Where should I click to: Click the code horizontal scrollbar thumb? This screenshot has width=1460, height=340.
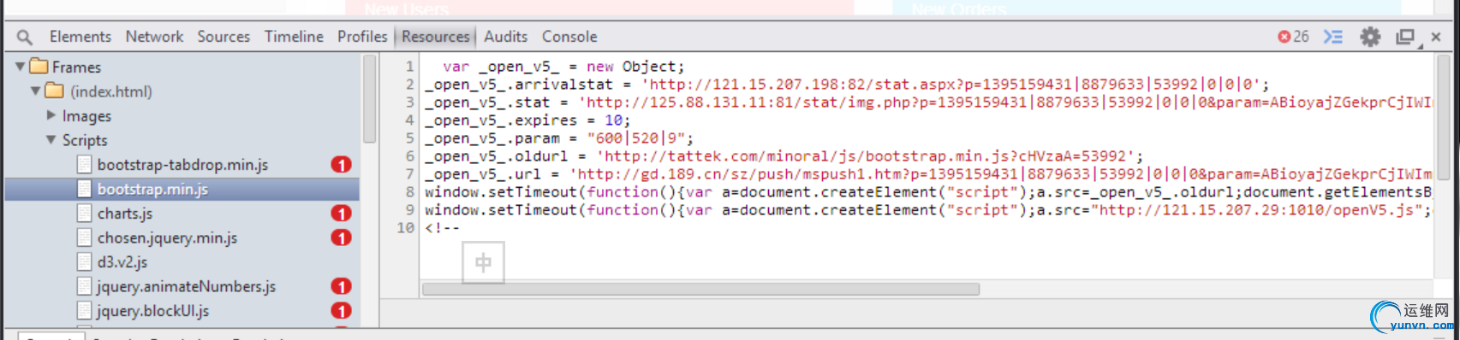click(x=700, y=290)
